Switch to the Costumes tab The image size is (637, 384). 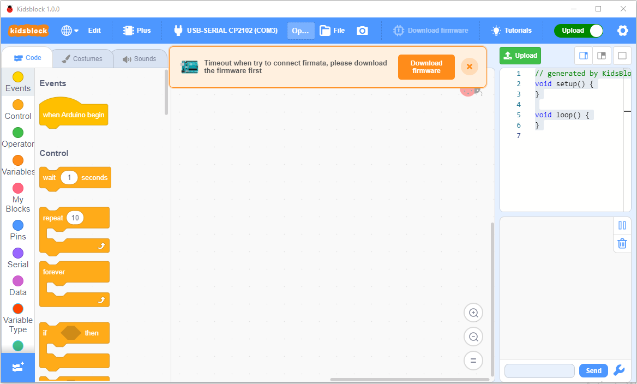click(x=82, y=59)
